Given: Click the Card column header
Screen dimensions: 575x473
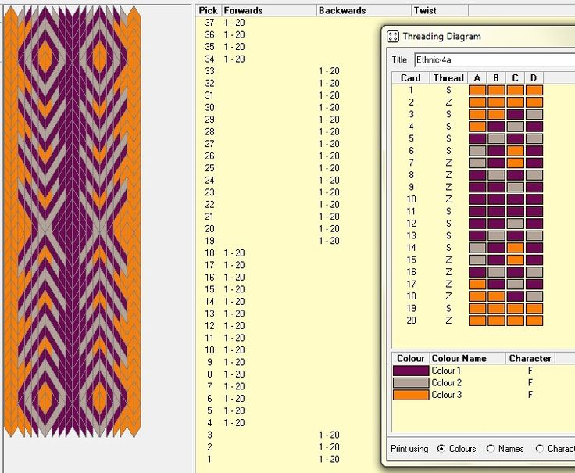Looking at the screenshot, I should click(411, 78).
